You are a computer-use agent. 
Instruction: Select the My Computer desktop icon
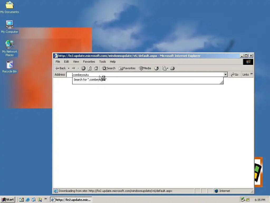pos(9,27)
